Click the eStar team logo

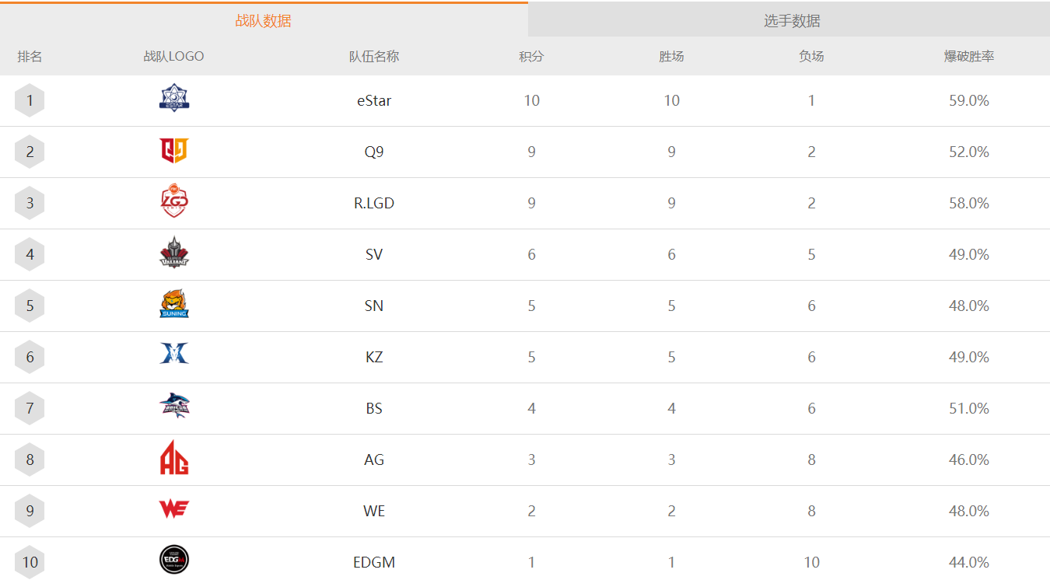click(x=174, y=99)
